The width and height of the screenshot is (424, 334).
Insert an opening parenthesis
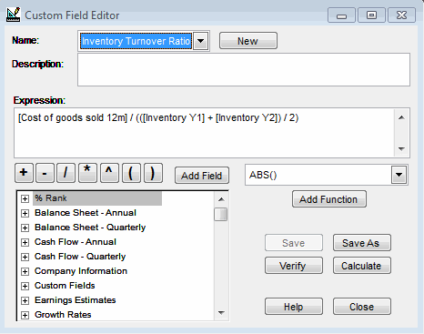131,173
